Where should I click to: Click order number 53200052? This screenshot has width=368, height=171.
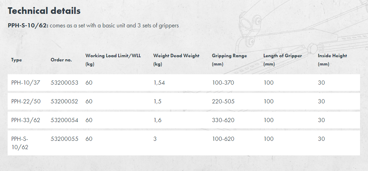[x=64, y=101]
